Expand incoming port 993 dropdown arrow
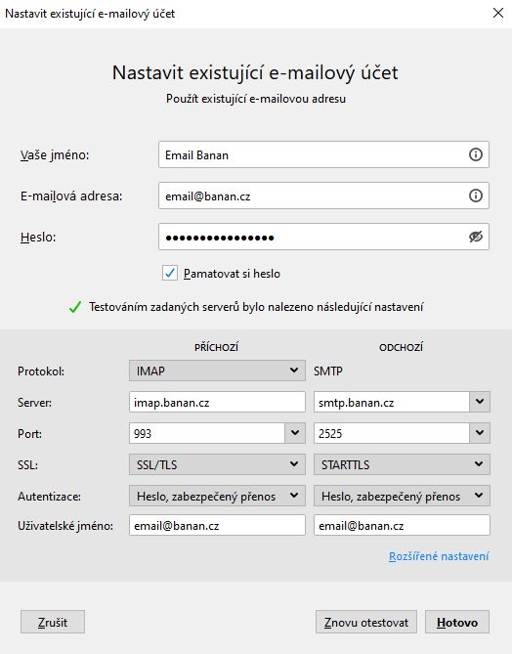The width and height of the screenshot is (512, 654). pyautogui.click(x=295, y=433)
